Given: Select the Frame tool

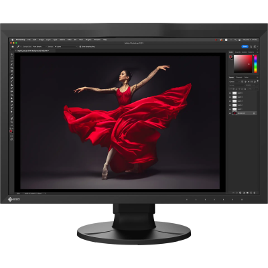Looking at the screenshot, I should pos(12,71).
